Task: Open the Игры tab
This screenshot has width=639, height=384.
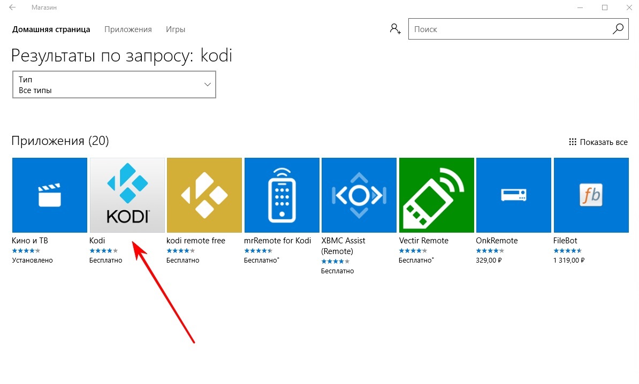Action: [x=176, y=29]
